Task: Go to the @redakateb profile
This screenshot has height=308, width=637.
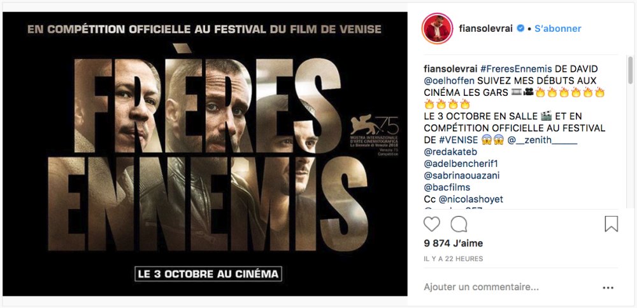Action: point(450,152)
